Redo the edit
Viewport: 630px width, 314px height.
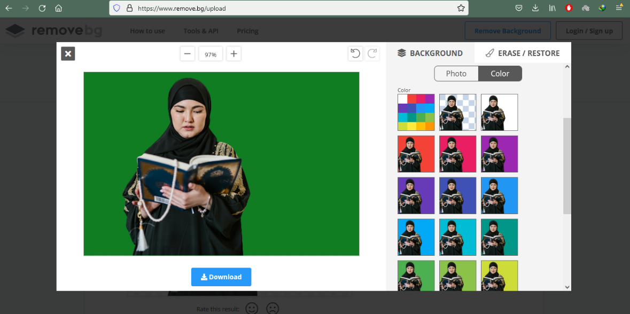click(372, 53)
